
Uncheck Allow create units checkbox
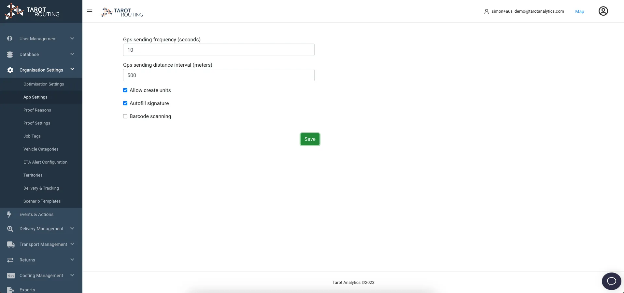tap(125, 90)
